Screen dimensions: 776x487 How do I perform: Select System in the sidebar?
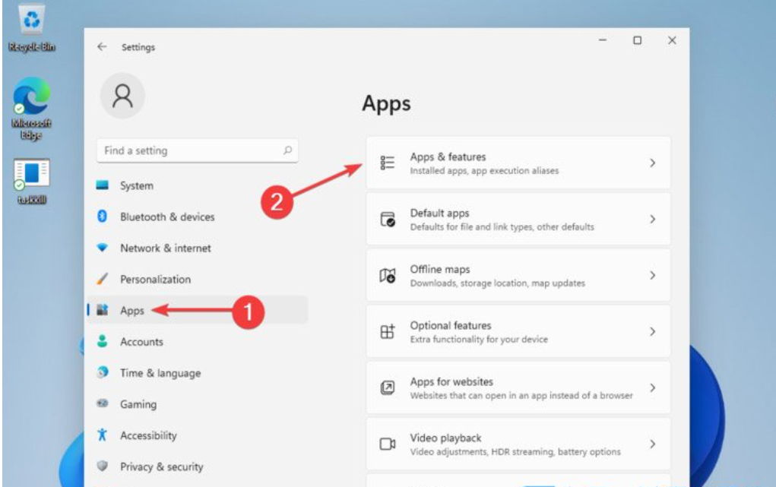pos(136,185)
